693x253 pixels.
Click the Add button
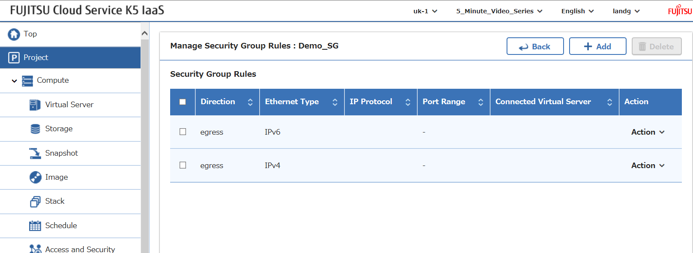(x=597, y=46)
